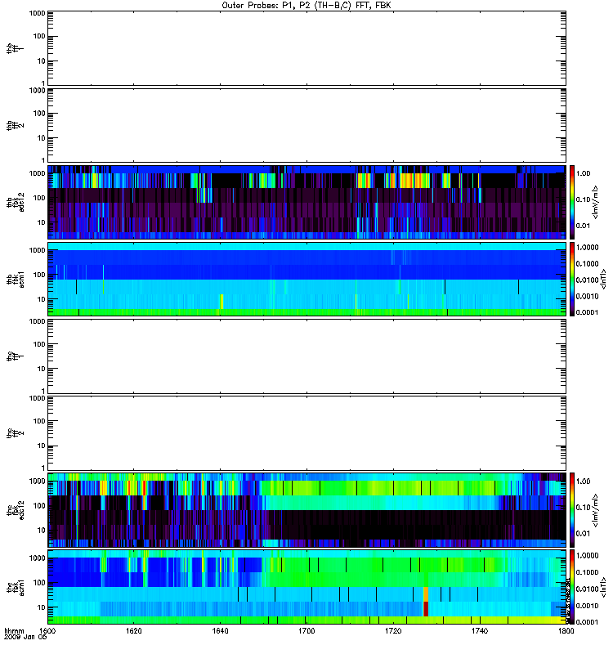Viewport: 613px width, 654px height.
Task: Click the '1640' time axis label
Action: click(x=220, y=631)
